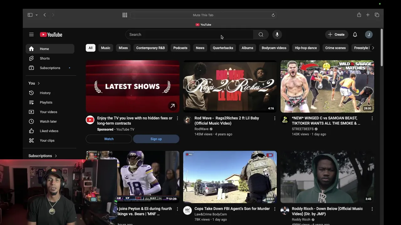Viewport: 401px width, 225px height.
Task: Go to Home in the sidebar
Action: coord(50,49)
